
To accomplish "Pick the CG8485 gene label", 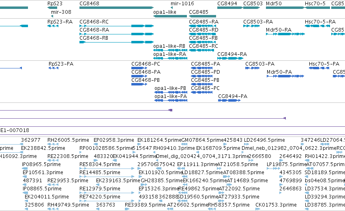I will click(199, 12).
